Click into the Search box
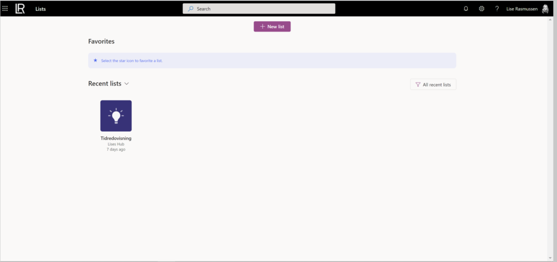557x262 pixels. coord(258,9)
